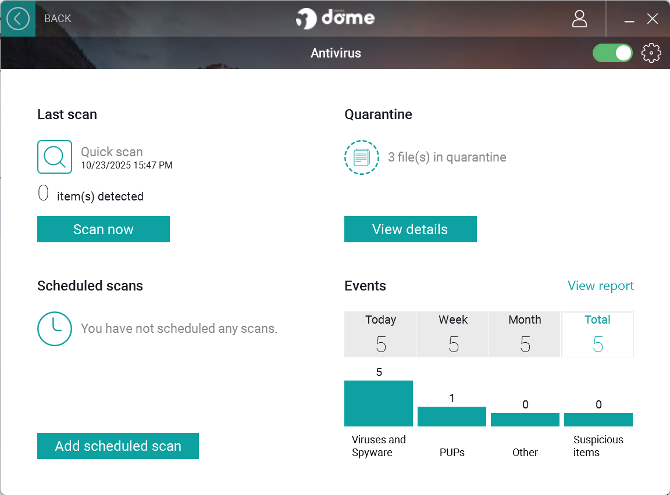Click the Quick scan magnifier icon

(x=54, y=157)
